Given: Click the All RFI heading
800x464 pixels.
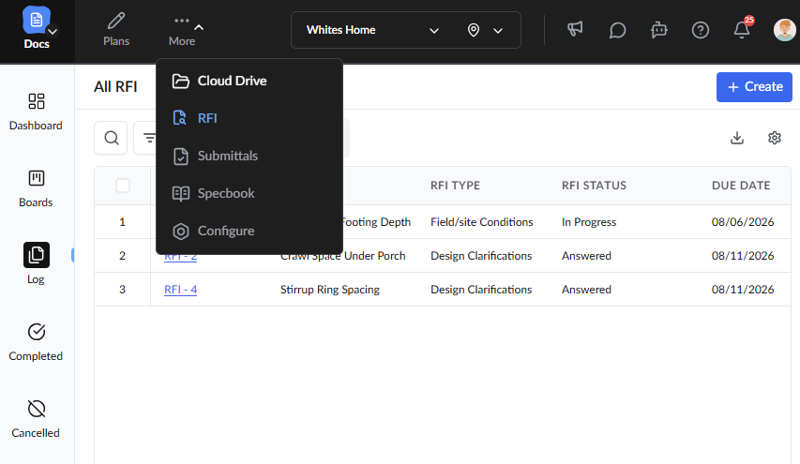Looking at the screenshot, I should (115, 87).
